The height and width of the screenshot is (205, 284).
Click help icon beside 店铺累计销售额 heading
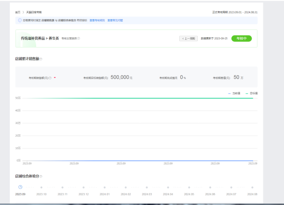[41, 59]
